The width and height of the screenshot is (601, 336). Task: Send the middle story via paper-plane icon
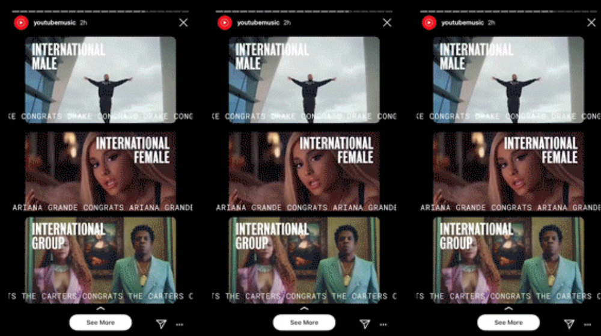(365, 324)
